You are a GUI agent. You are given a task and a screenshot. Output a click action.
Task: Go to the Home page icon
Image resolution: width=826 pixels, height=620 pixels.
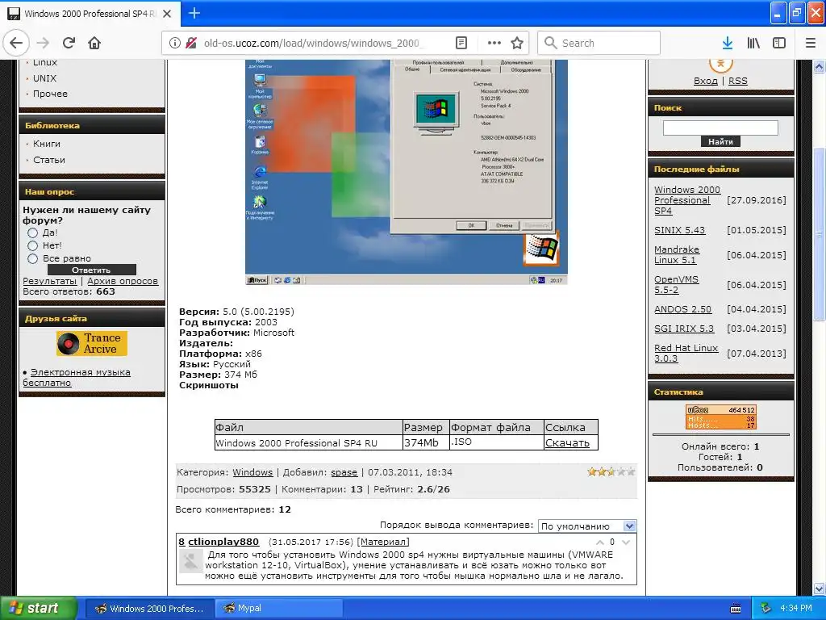click(x=94, y=43)
